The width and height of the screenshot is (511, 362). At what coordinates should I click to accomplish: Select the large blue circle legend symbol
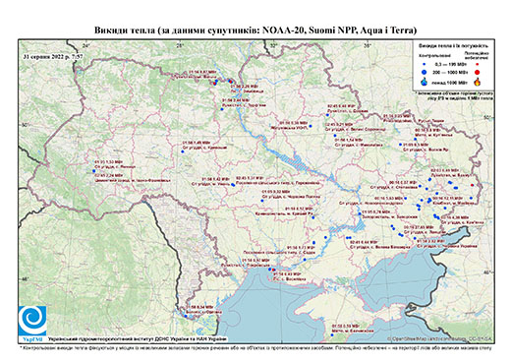(425, 72)
